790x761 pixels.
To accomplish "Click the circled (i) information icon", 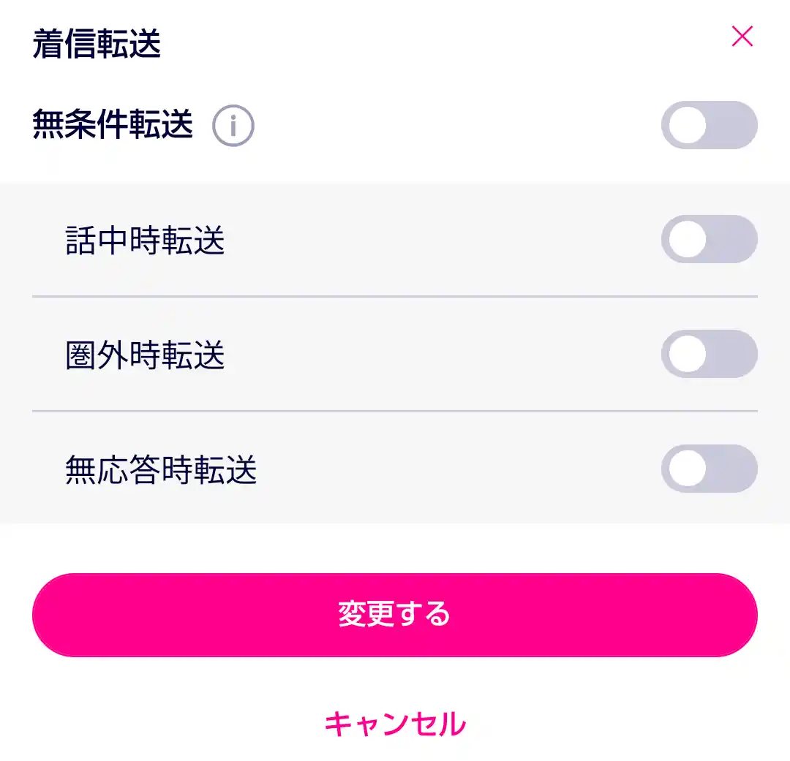I will click(x=232, y=126).
